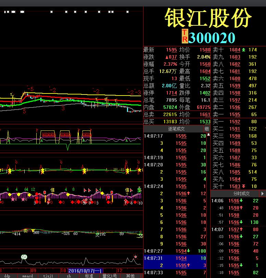The width and height of the screenshot is (266, 278).
Task: Click the 12 hour label on the time axis
Action: click(120, 270)
